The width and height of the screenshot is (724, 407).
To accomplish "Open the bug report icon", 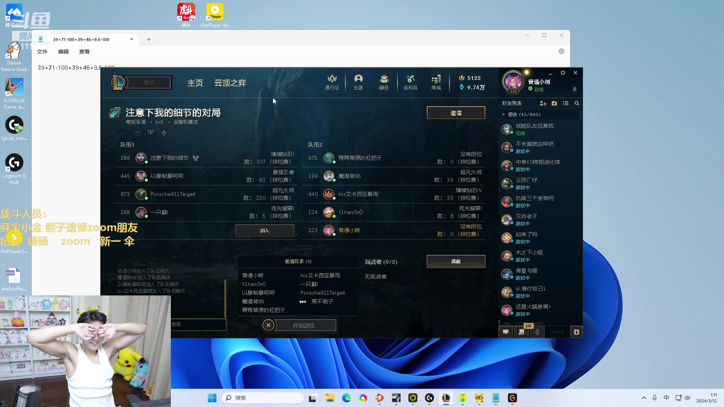I will (576, 332).
